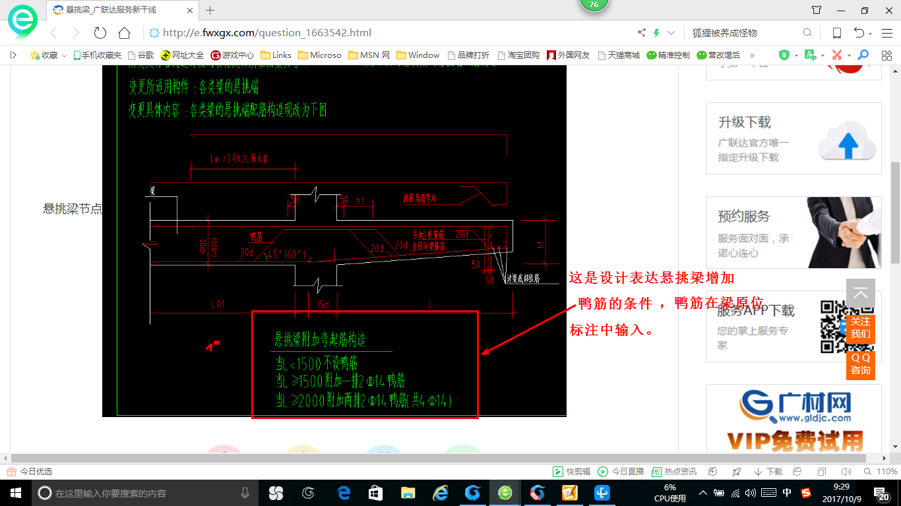This screenshot has height=506, width=901.
Task: Open 手机收藏夹 bookmark
Action: point(98,55)
